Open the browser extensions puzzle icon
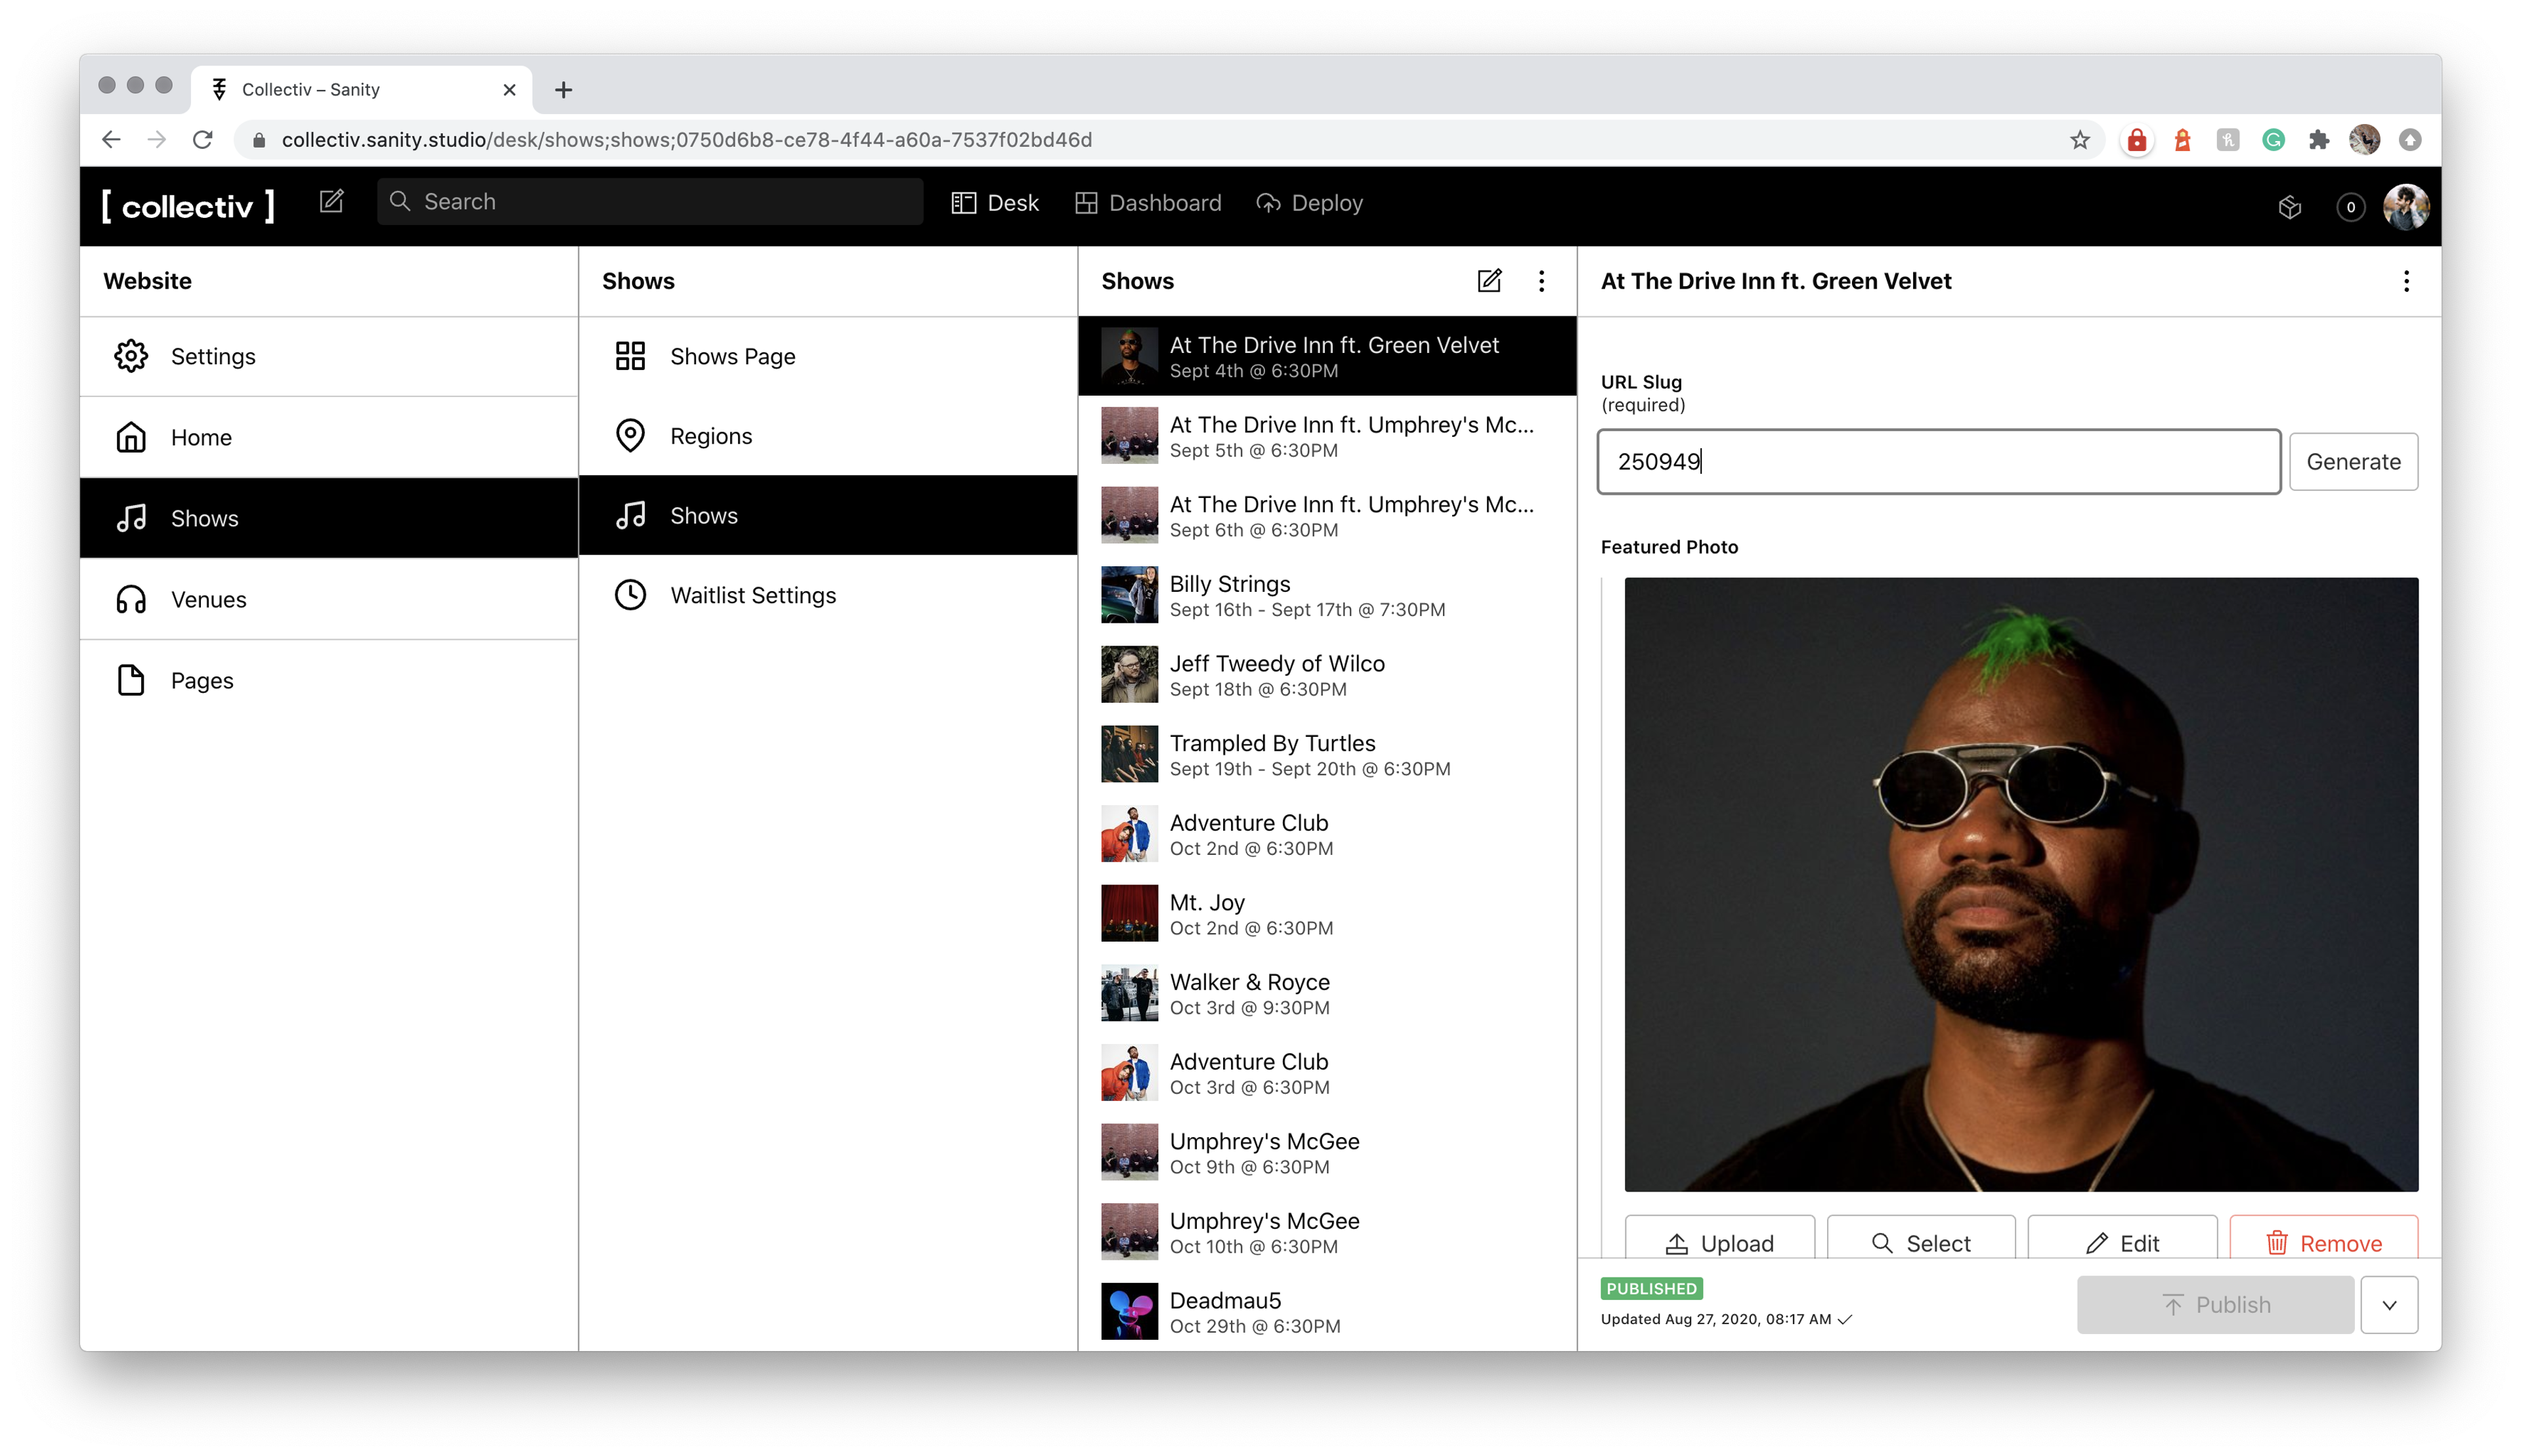The image size is (2521, 1456). 2319,140
